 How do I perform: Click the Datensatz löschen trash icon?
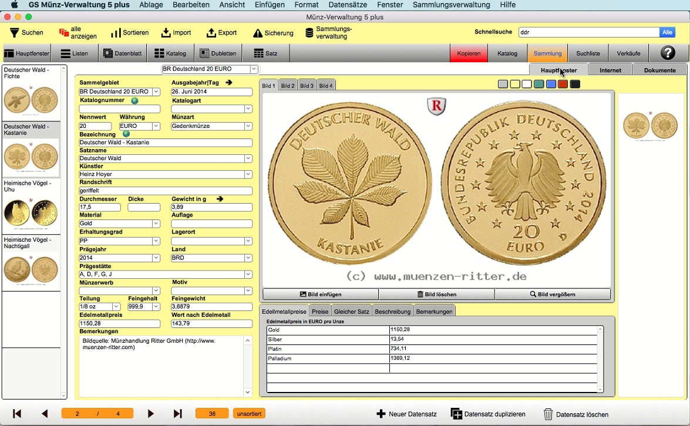pos(548,414)
